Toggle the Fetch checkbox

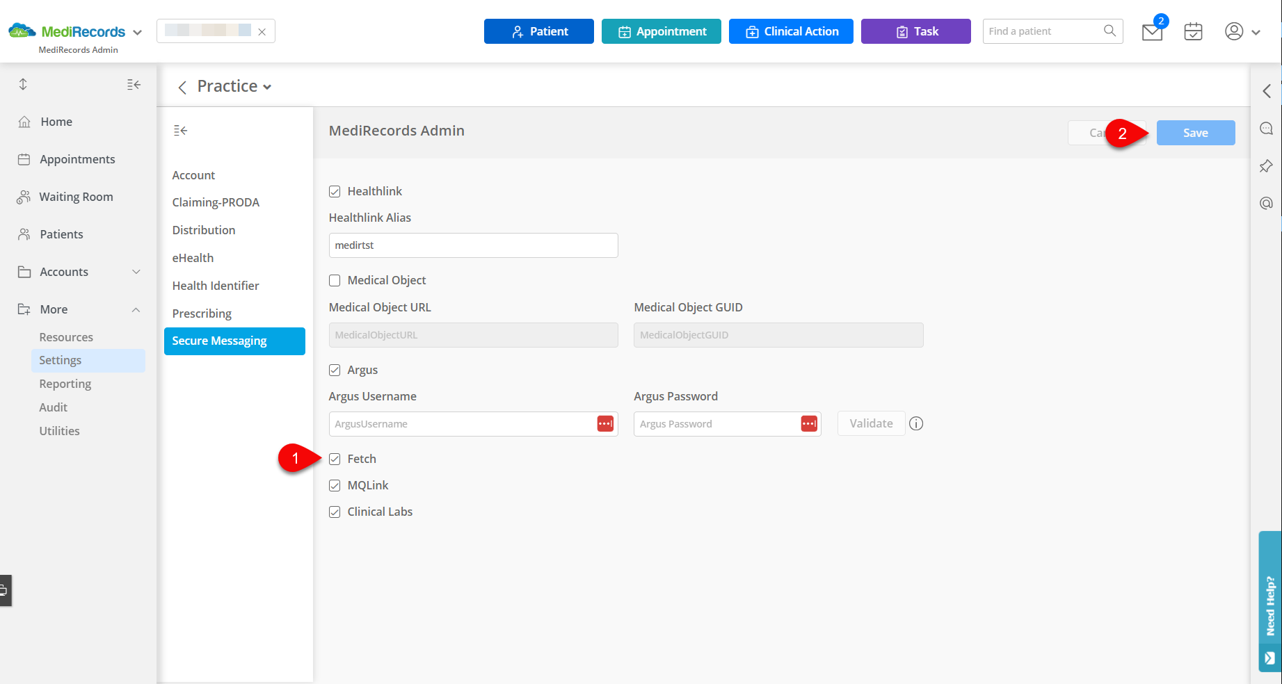335,459
